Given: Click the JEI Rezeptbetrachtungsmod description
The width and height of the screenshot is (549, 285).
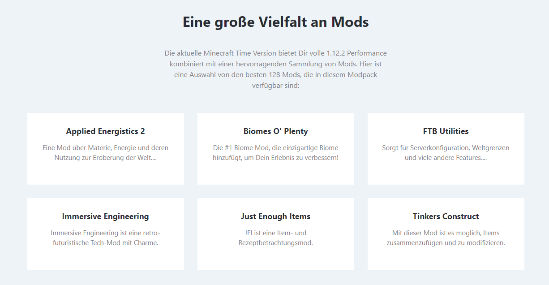Looking at the screenshot, I should (x=275, y=238).
